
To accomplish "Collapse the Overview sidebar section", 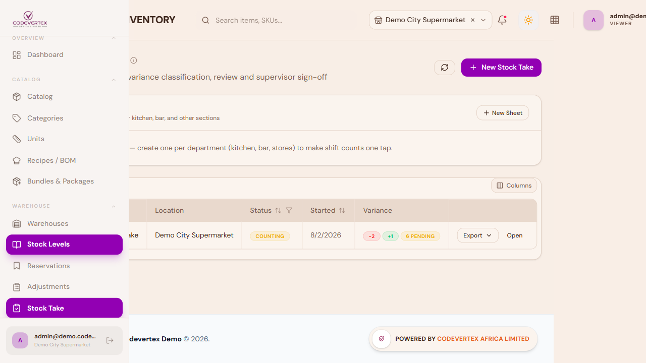I will (114, 38).
